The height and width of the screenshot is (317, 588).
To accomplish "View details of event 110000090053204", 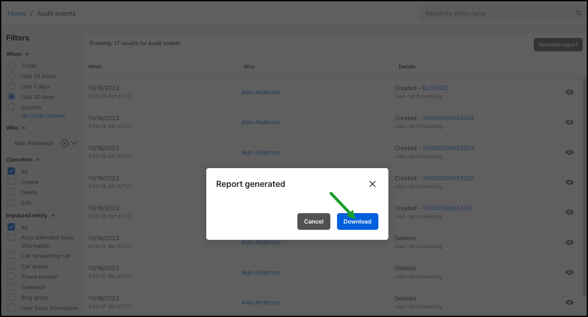I will coord(570,122).
